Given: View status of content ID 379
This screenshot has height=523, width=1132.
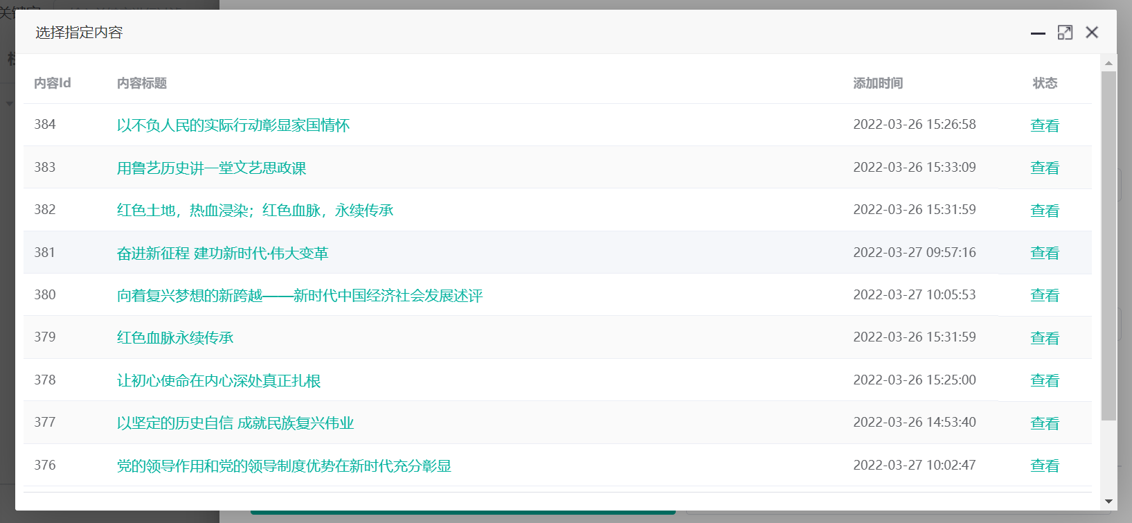Looking at the screenshot, I should pyautogui.click(x=1044, y=338).
